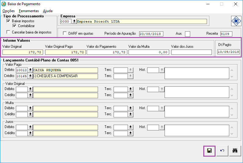Click the Multa history text area

[x=197, y=111]
